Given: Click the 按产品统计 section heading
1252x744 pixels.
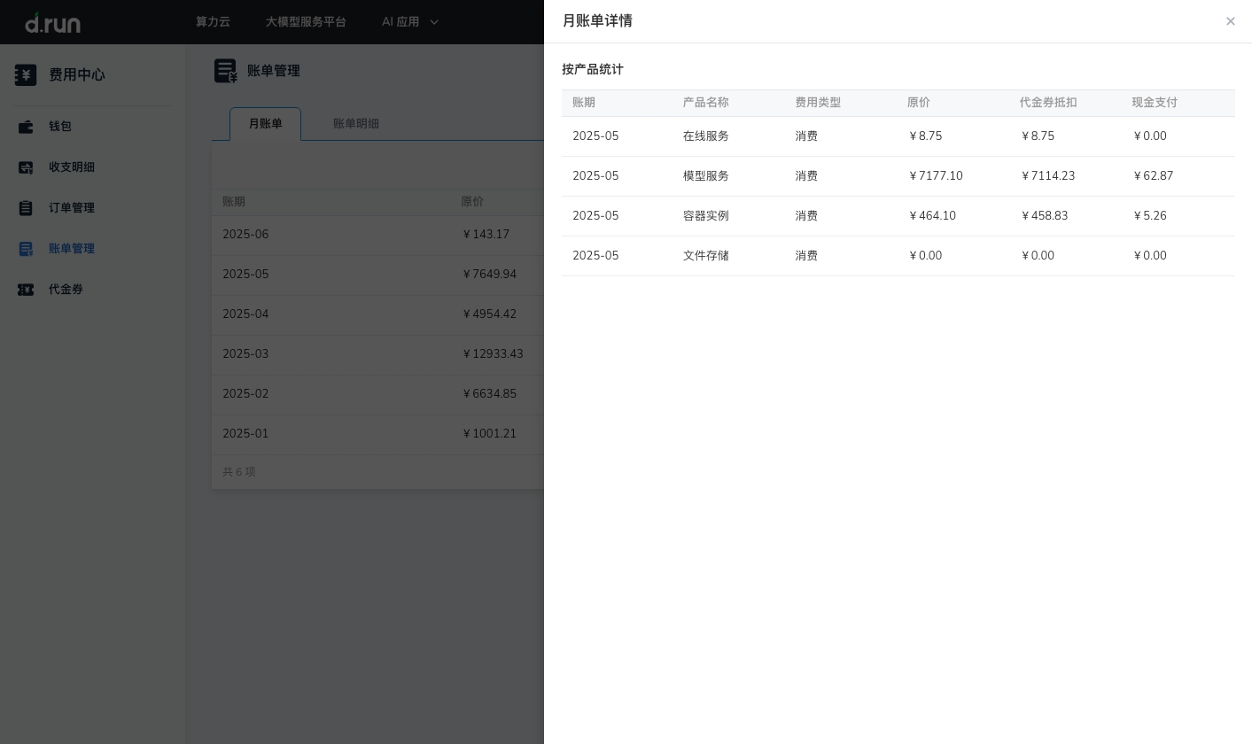Looking at the screenshot, I should click(593, 70).
